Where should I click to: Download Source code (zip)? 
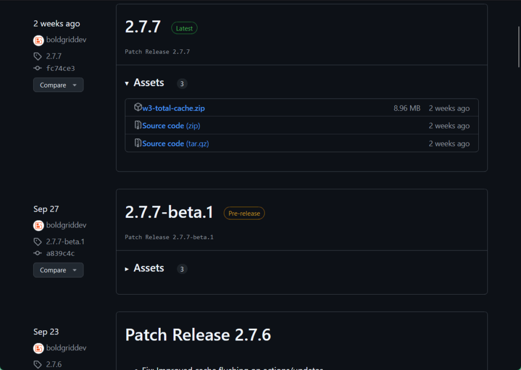[171, 126]
